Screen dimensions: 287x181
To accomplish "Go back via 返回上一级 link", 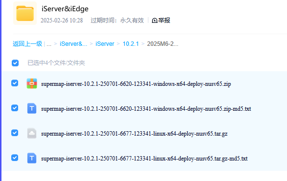I will tap(27, 44).
